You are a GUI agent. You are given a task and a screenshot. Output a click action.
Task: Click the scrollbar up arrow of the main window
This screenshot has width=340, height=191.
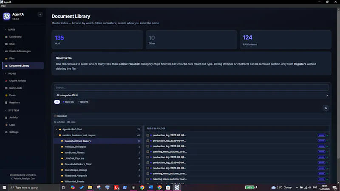(338, 9)
